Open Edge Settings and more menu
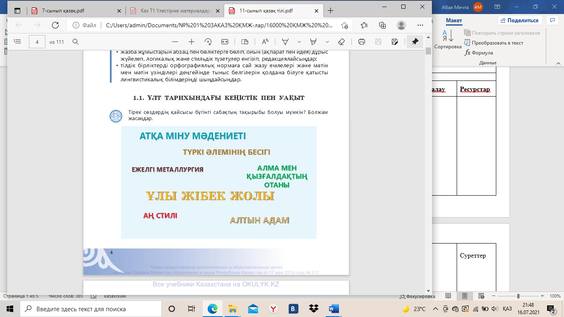The image size is (564, 317). pos(419,25)
